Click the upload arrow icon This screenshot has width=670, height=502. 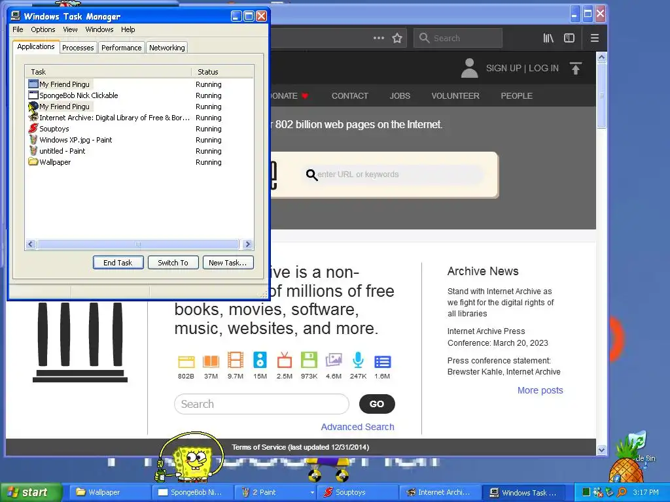576,68
